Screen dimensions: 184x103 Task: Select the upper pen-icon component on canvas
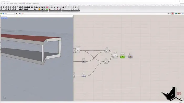(107, 51)
